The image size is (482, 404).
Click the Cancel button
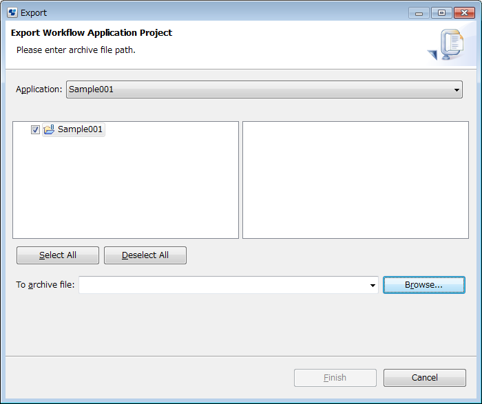[425, 378]
